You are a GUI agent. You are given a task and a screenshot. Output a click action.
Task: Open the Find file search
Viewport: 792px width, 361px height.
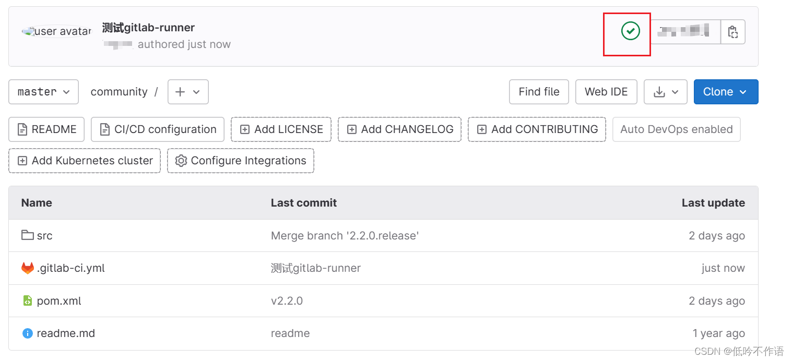coord(539,91)
